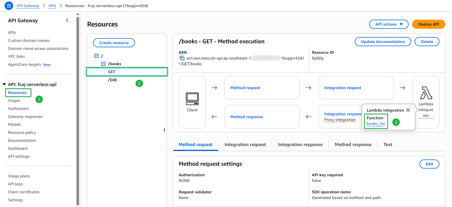The image size is (452, 207).
Task: Open API keys in the sidebar
Action: pos(15,184)
